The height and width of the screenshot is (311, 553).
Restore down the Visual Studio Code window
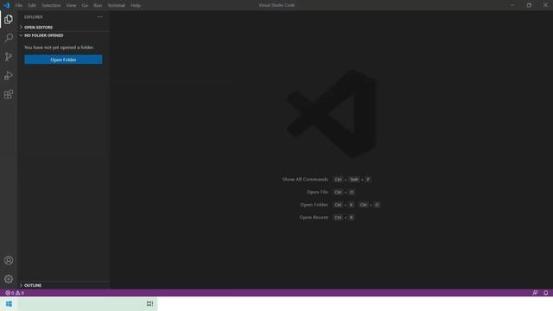529,5
